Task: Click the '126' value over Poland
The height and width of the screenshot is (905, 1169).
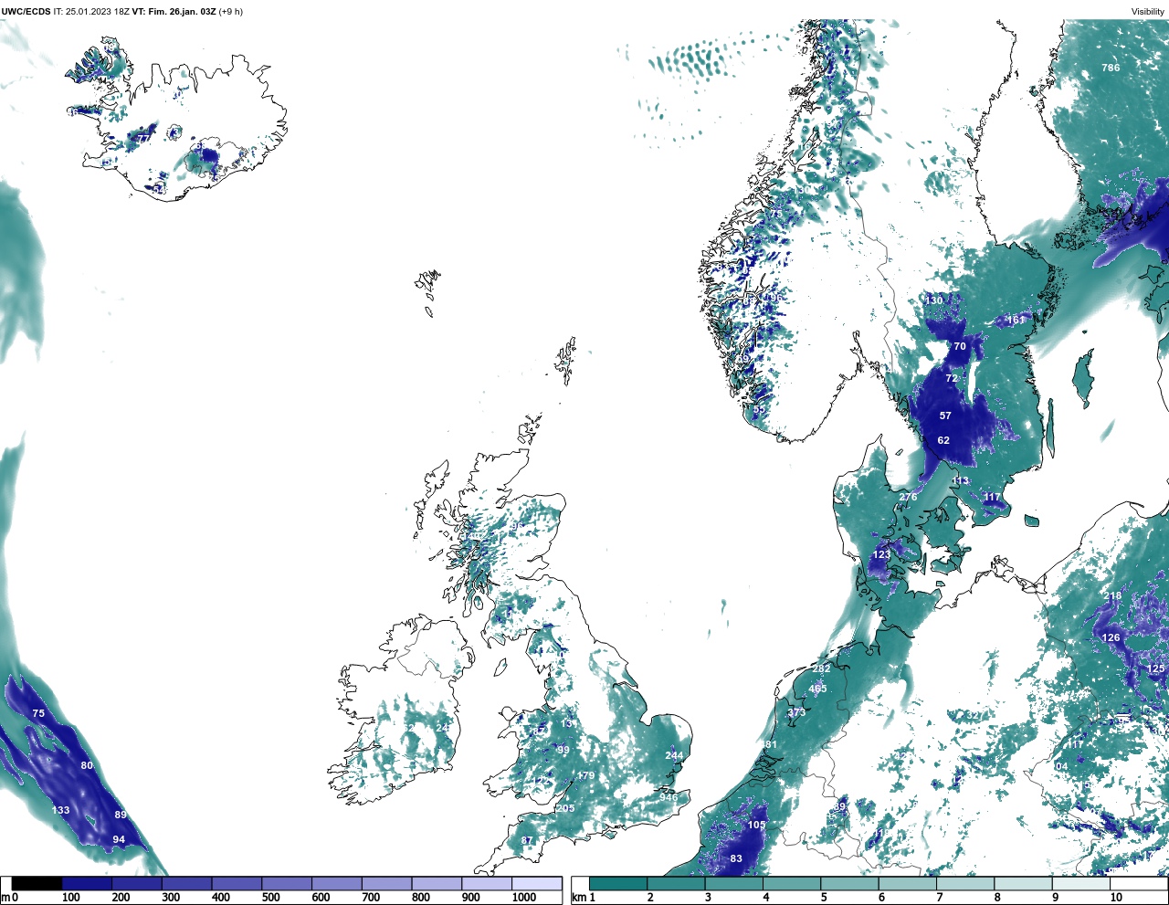Action: point(1111,637)
